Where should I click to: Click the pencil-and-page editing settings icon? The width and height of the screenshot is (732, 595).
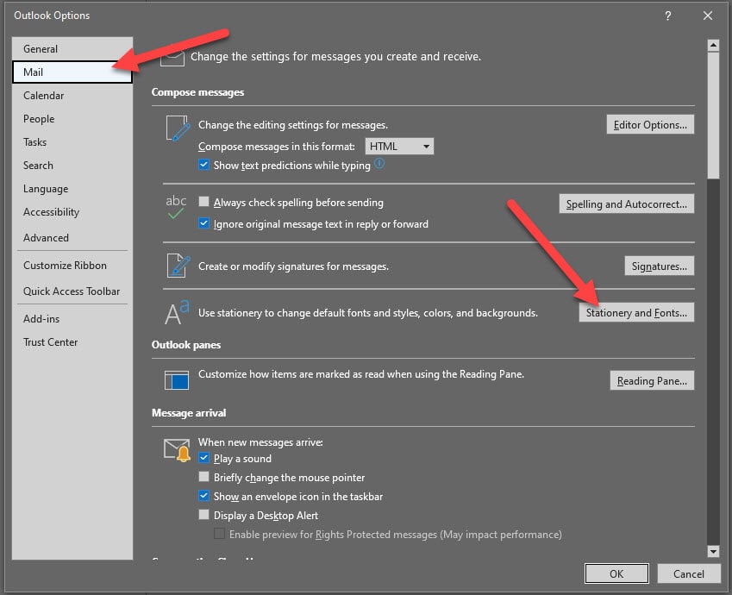pyautogui.click(x=177, y=128)
